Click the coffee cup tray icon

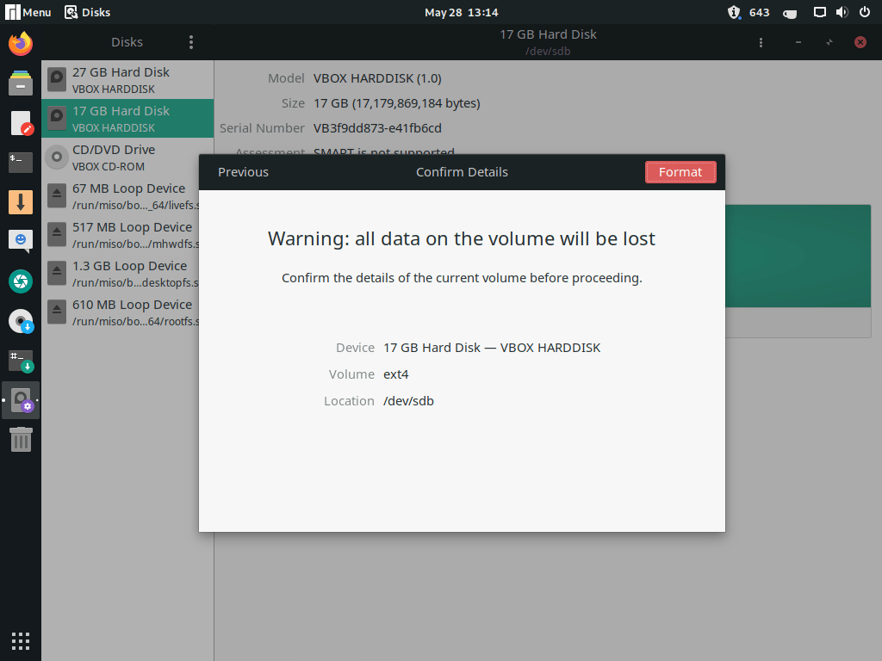[x=790, y=13]
